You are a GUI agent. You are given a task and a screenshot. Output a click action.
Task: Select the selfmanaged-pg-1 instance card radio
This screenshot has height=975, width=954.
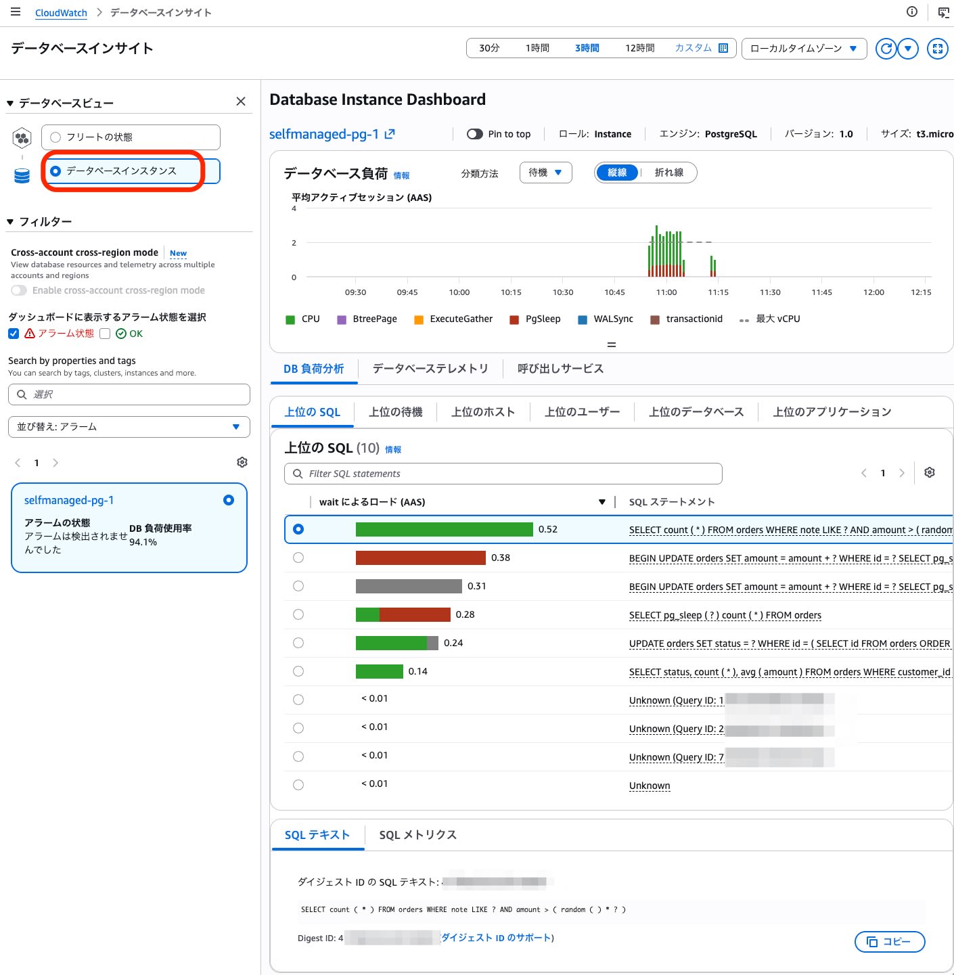pyautogui.click(x=229, y=500)
